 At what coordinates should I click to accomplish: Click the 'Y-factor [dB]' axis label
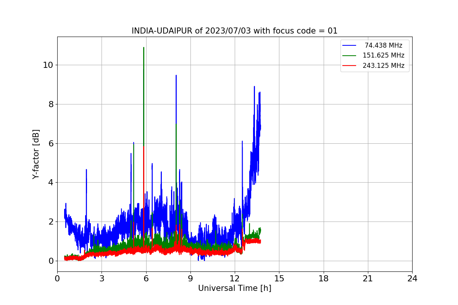point(36,154)
